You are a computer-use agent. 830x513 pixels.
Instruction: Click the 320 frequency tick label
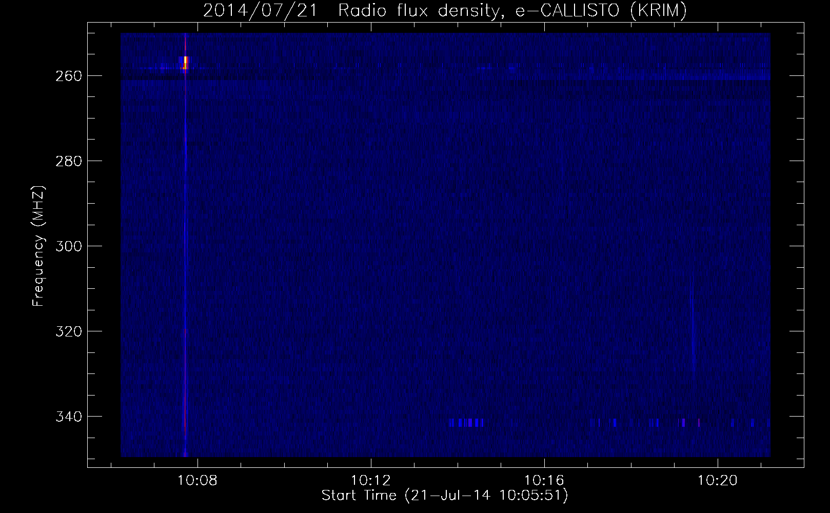tap(68, 331)
